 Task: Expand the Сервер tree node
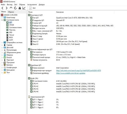pos(2,45)
